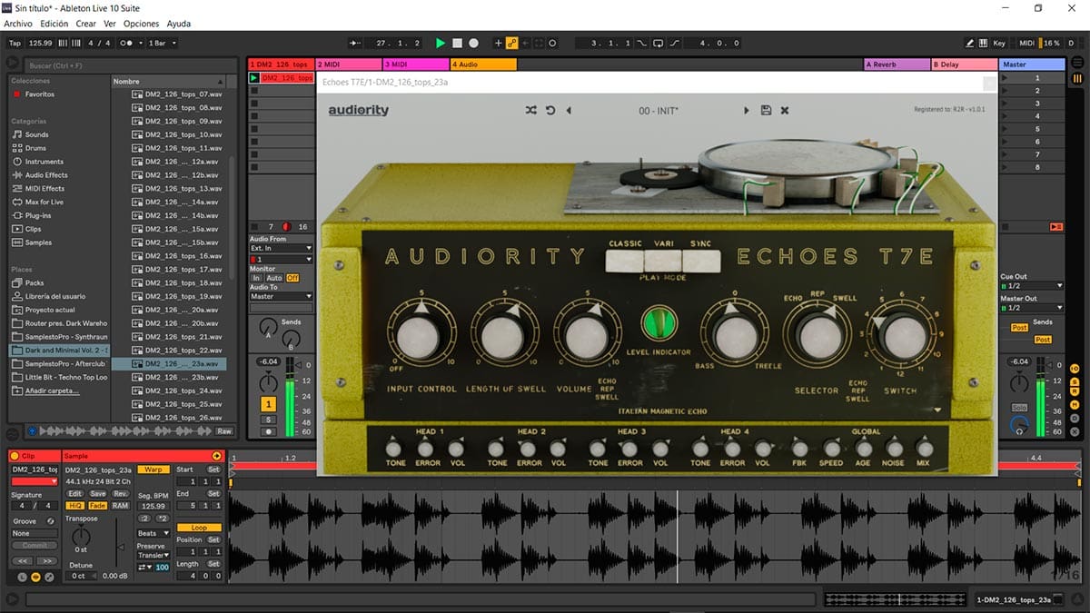Image resolution: width=1090 pixels, height=613 pixels.
Task: Enable the Punch-Out switch
Action: click(675, 43)
